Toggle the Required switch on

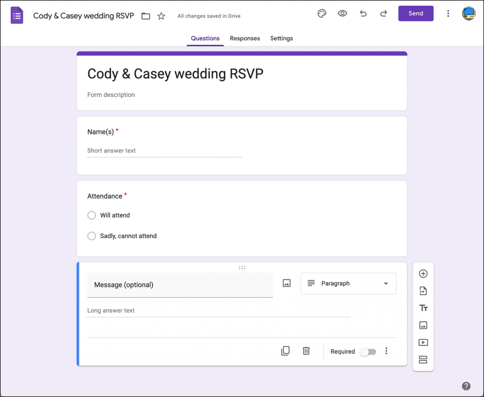(368, 352)
